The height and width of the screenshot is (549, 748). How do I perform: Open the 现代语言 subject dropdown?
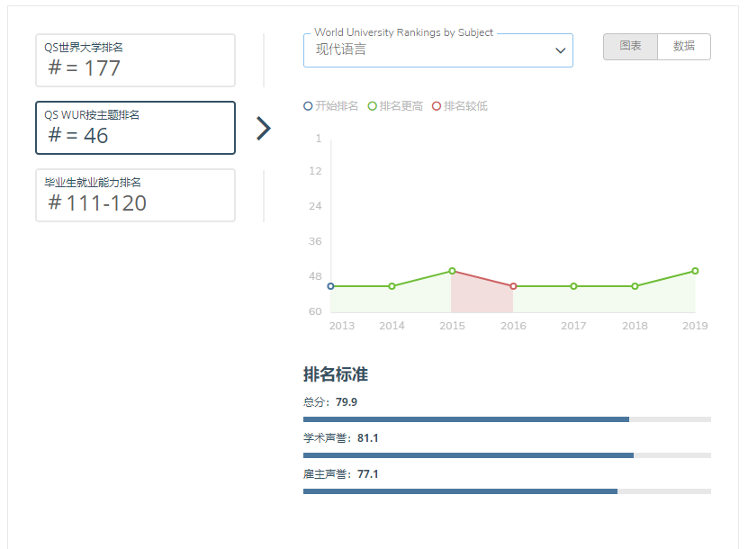437,50
